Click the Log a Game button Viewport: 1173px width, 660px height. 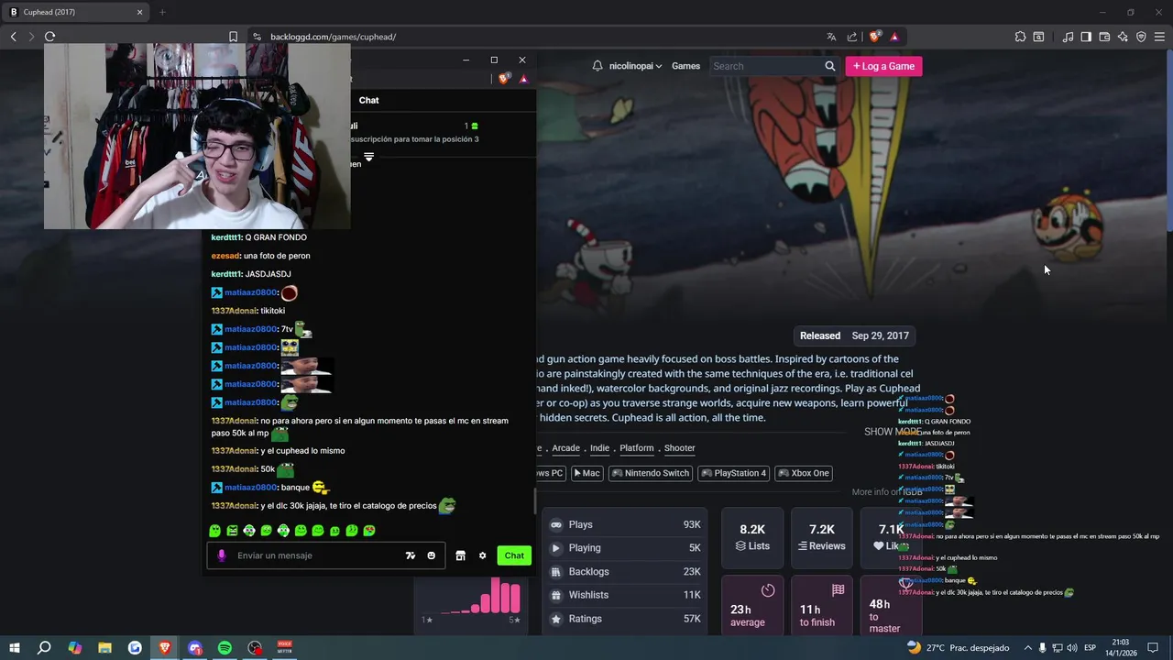coord(883,66)
